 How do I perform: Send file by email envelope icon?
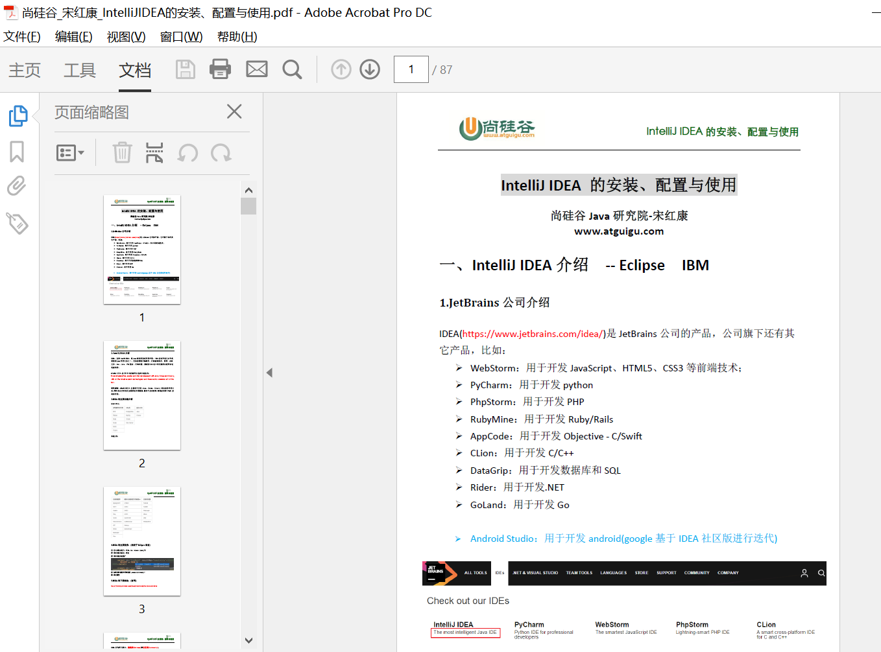[x=257, y=69]
